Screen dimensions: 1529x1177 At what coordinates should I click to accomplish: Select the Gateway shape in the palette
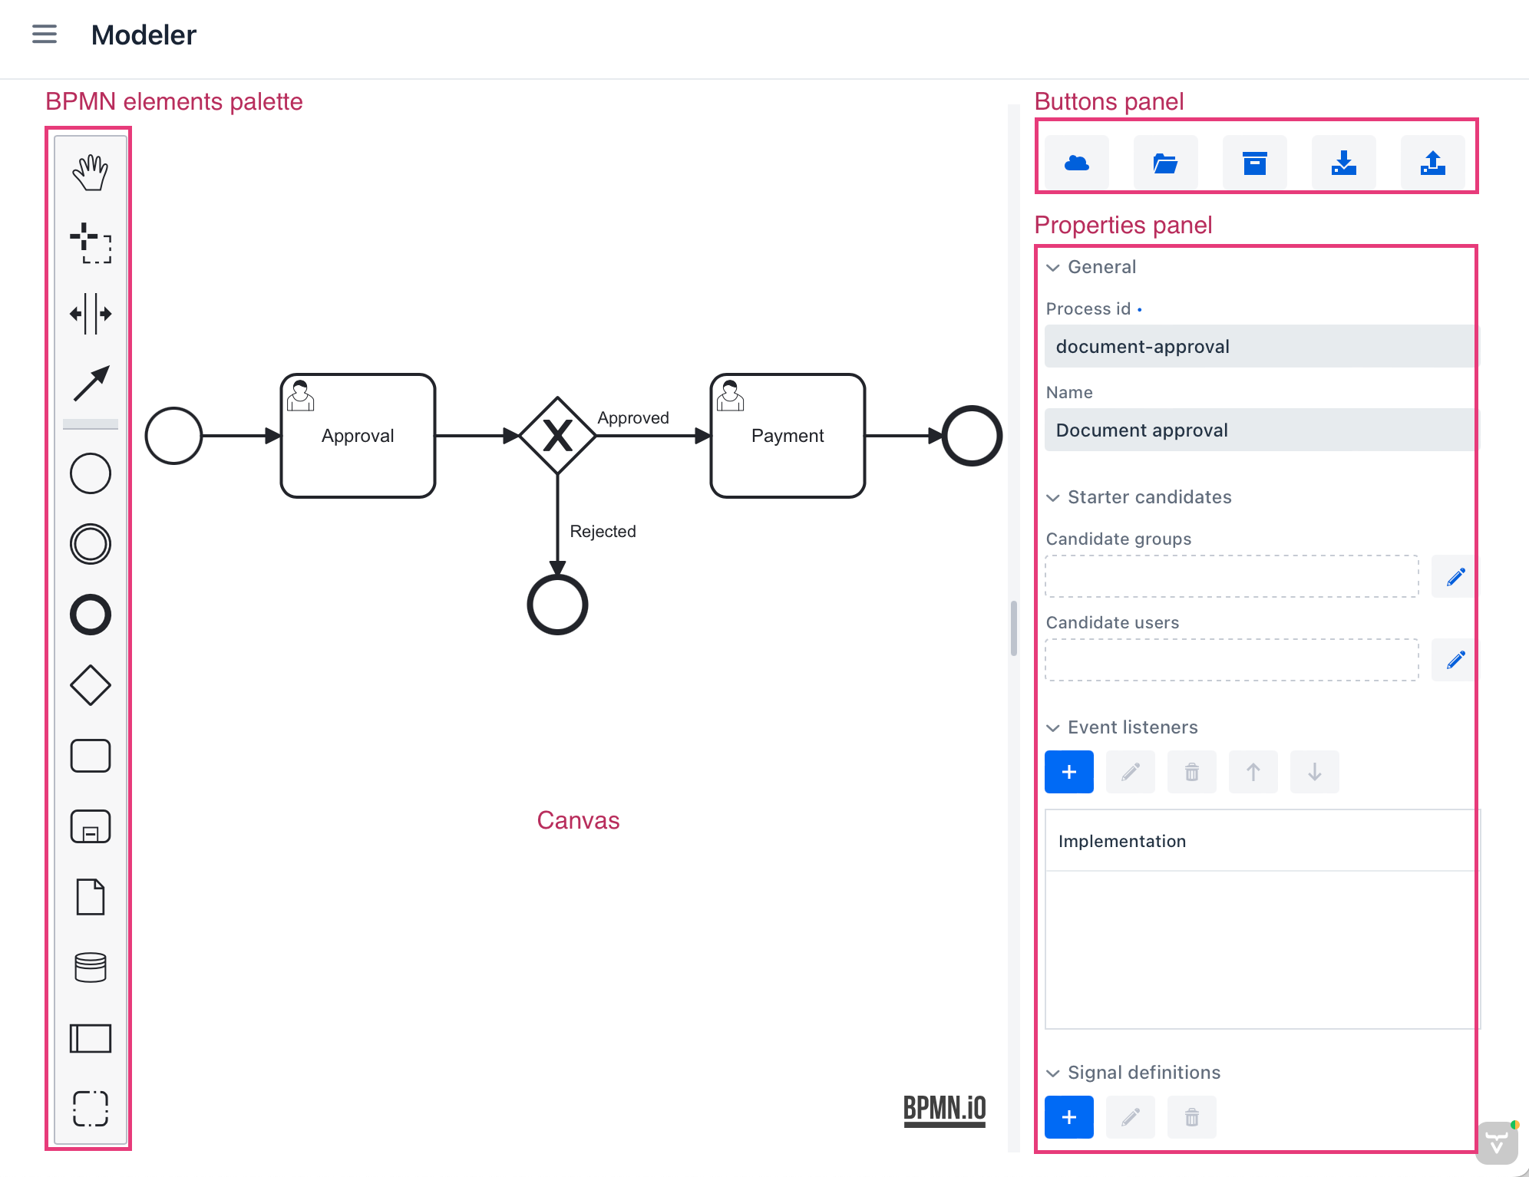[90, 685]
